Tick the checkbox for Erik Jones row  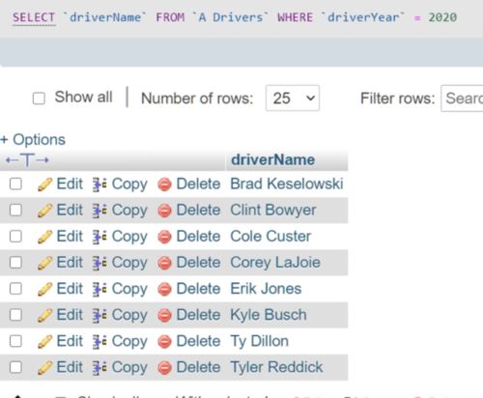tap(15, 289)
